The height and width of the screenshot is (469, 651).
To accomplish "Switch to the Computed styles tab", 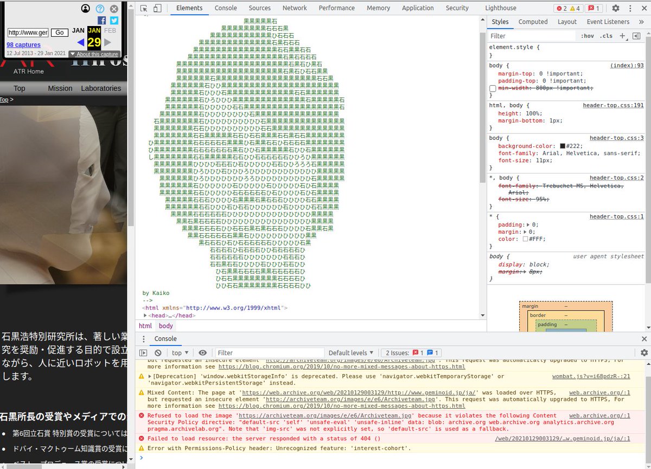I will [533, 22].
